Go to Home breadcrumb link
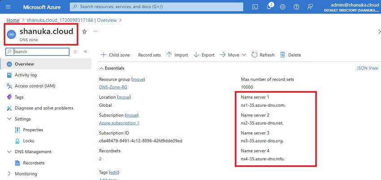381x180 pixels. tap(13, 21)
